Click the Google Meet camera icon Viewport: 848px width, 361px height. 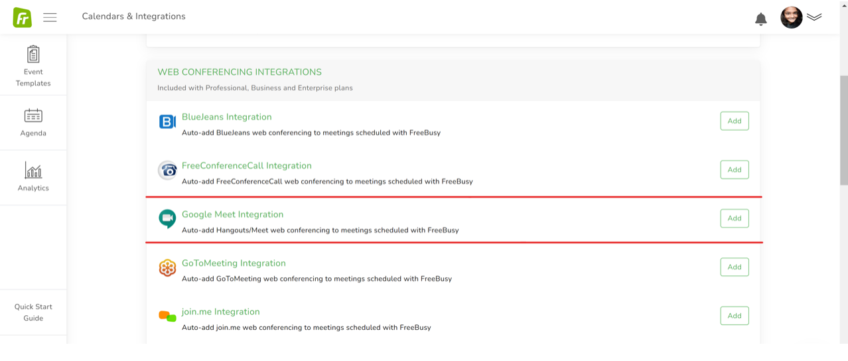coord(167,218)
